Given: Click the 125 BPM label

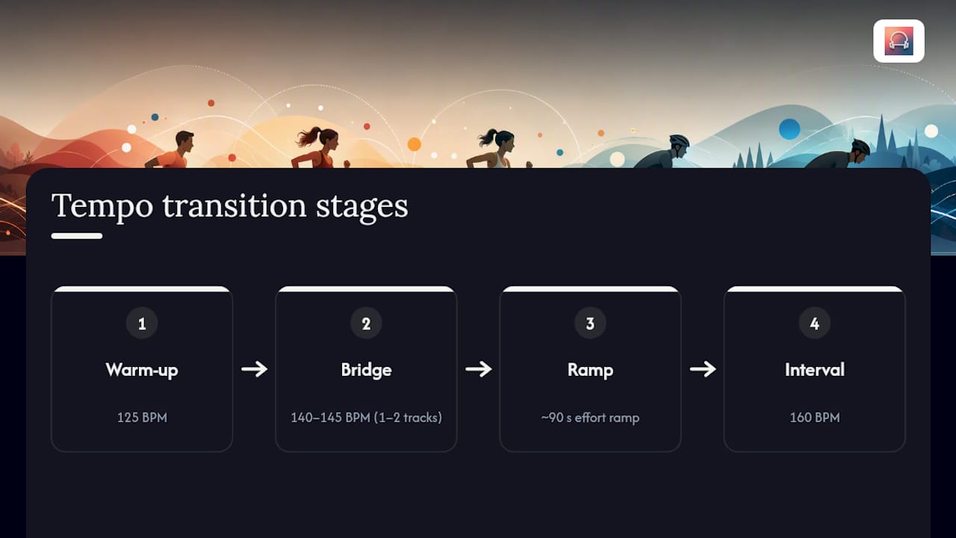Looking at the screenshot, I should [x=142, y=417].
